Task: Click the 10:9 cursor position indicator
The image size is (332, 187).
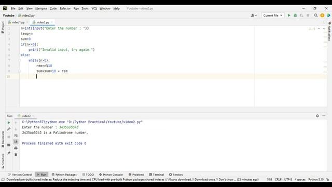Action: tap(269, 180)
